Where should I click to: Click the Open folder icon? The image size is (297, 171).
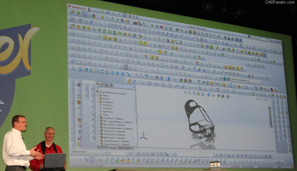(x=102, y=12)
